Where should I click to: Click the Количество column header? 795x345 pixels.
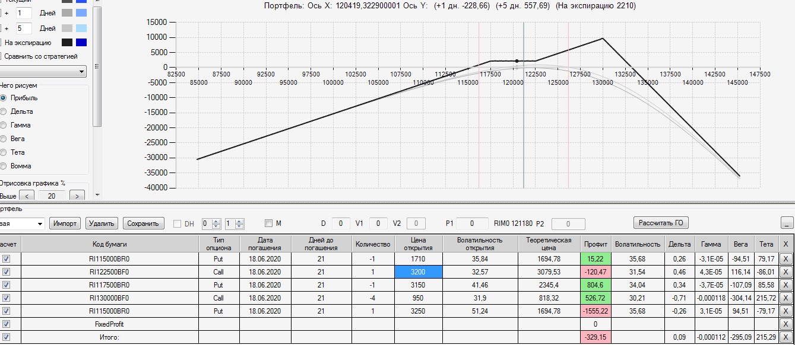click(373, 244)
